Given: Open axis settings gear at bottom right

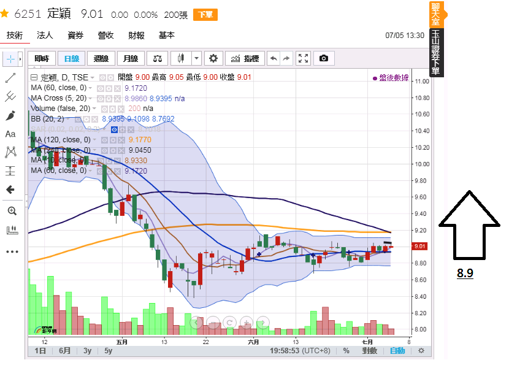Looking at the screenshot, I should click(421, 351).
